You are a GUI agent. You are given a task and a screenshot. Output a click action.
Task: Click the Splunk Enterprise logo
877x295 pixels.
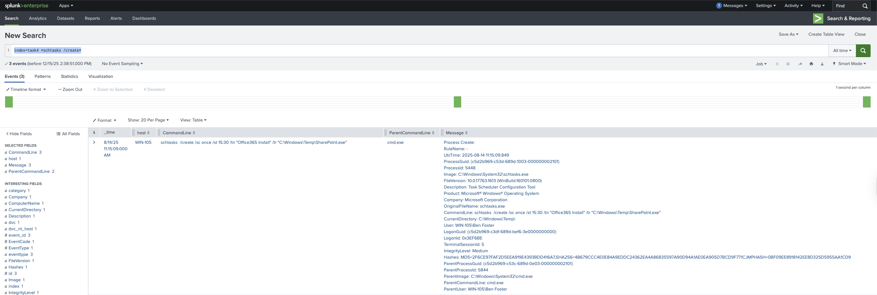pyautogui.click(x=27, y=5)
